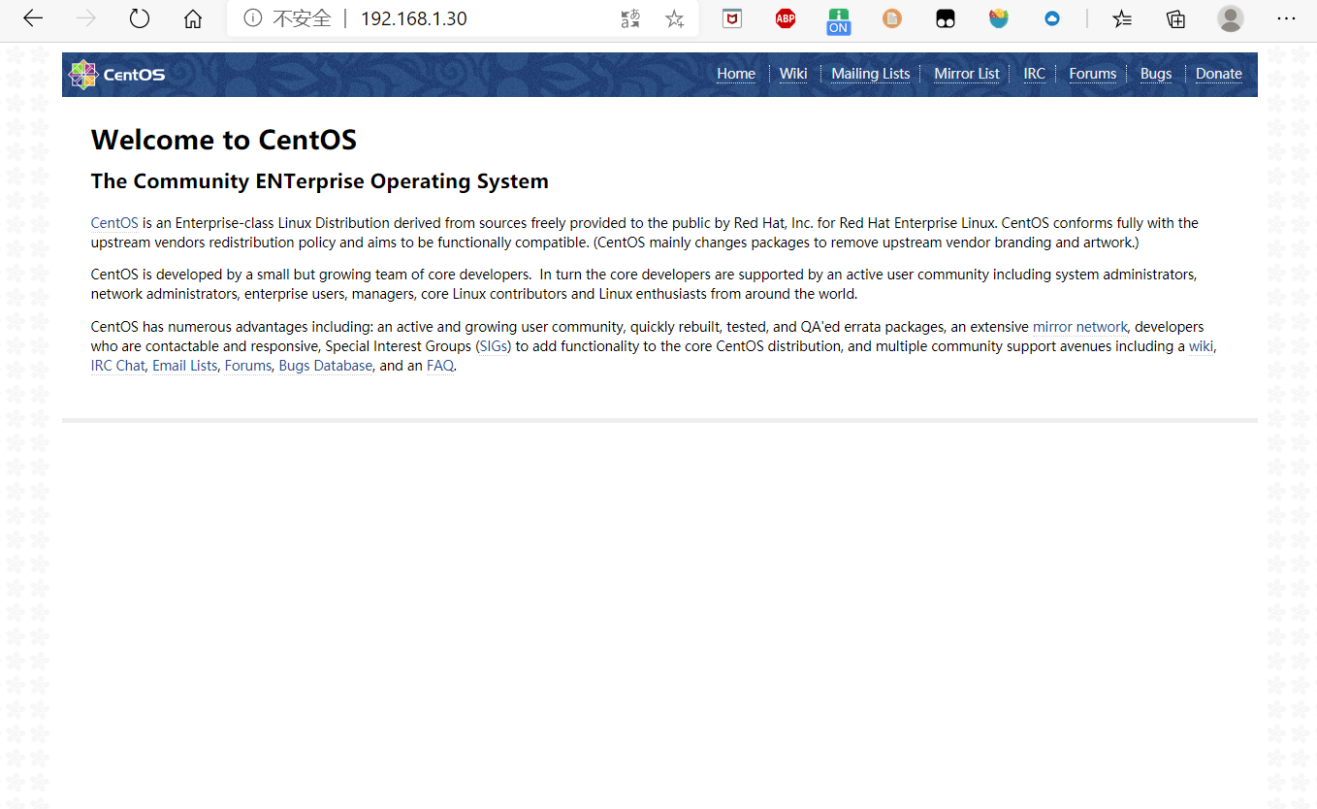
Task: Follow the Email Lists link
Action: point(184,366)
